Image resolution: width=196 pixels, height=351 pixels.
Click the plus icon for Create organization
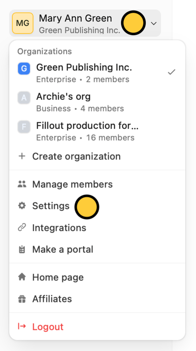coord(22,156)
